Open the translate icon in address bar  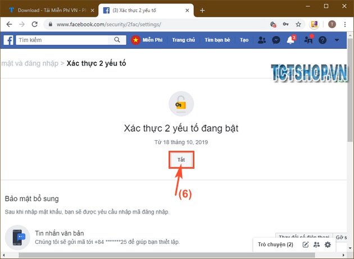[x=273, y=24]
